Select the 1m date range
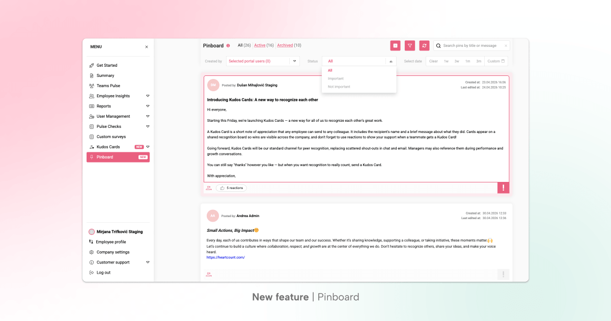Screen dimensions: 611x321 tap(467, 61)
